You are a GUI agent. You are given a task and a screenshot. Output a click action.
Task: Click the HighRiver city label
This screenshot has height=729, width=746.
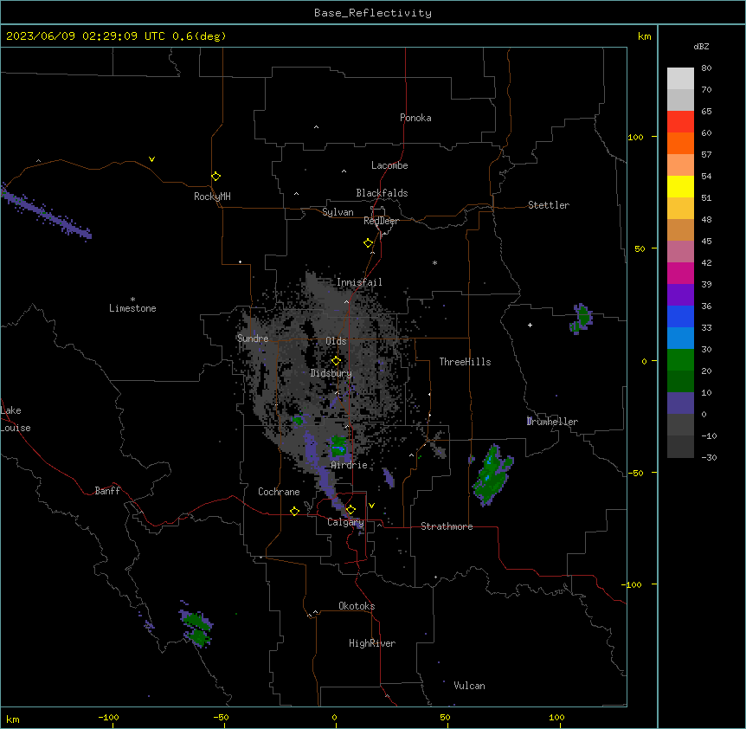click(x=372, y=643)
